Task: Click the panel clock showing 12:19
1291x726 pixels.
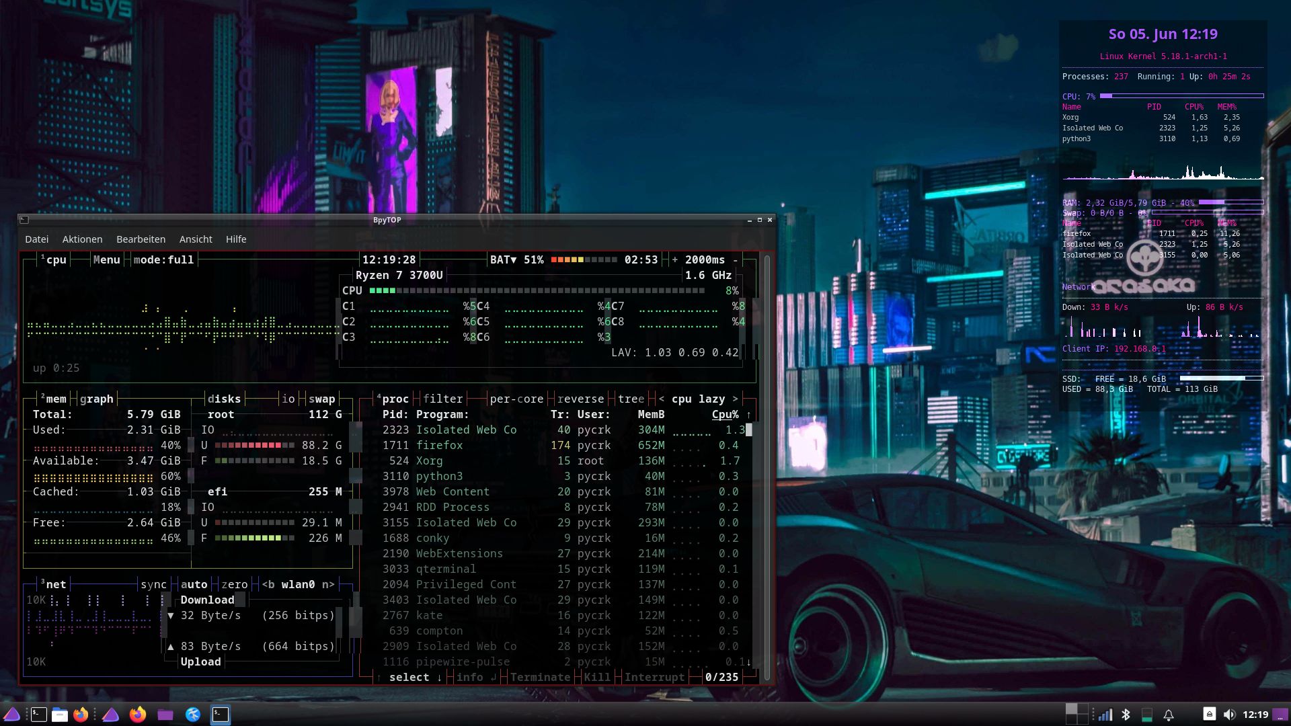Action: tap(1255, 715)
